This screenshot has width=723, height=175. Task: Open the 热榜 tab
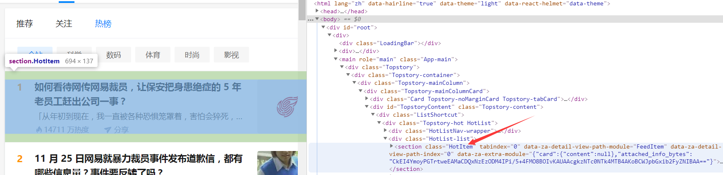point(103,24)
